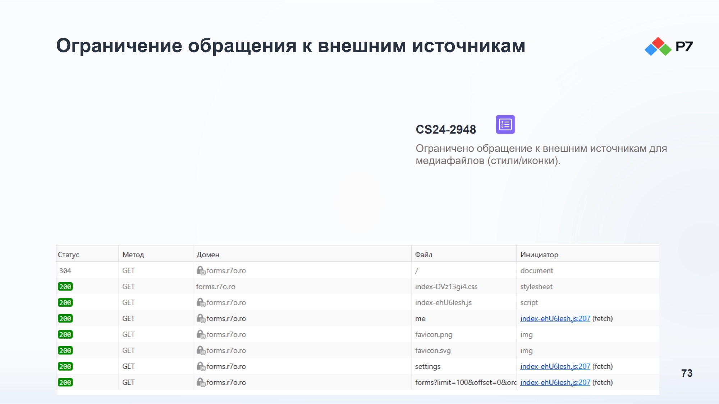
Task: Click lock icon in favicon.svg row
Action: coord(201,350)
